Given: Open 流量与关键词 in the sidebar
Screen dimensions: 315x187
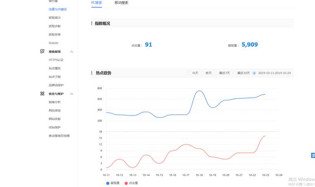Looking at the screenshot, I should coord(58,9).
